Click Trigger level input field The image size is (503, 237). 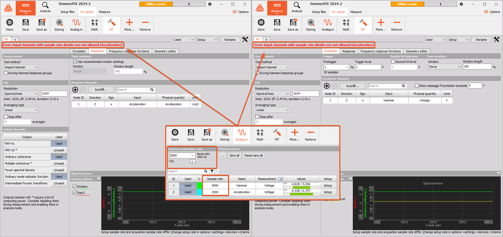click(368, 67)
